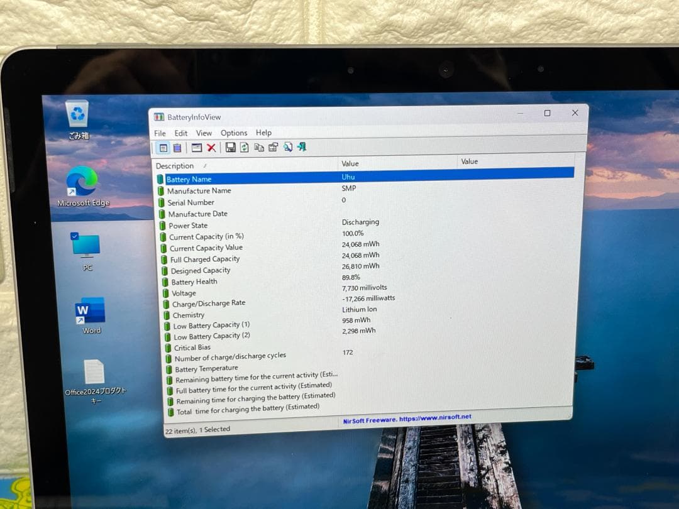Image resolution: width=679 pixels, height=509 pixels.
Task: Click the red X delete toolbar icon
Action: coord(211,148)
